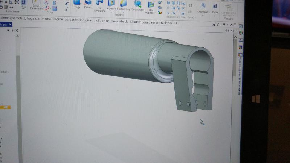290x163 pixels.
Task: Choose the Por revolución tool
Action: click(100, 5)
